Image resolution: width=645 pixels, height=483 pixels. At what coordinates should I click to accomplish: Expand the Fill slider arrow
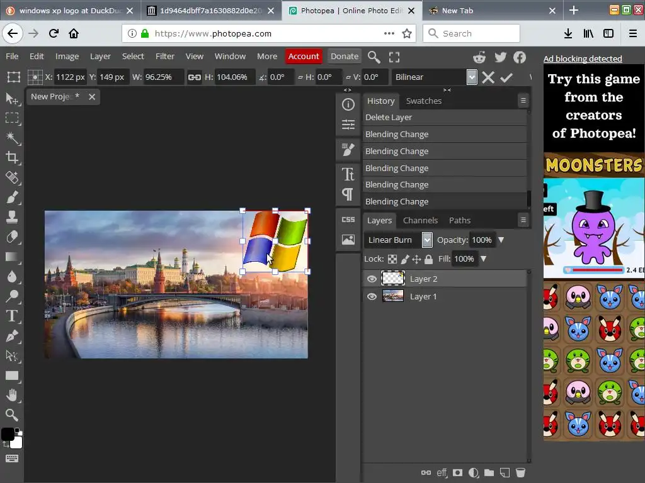point(483,258)
